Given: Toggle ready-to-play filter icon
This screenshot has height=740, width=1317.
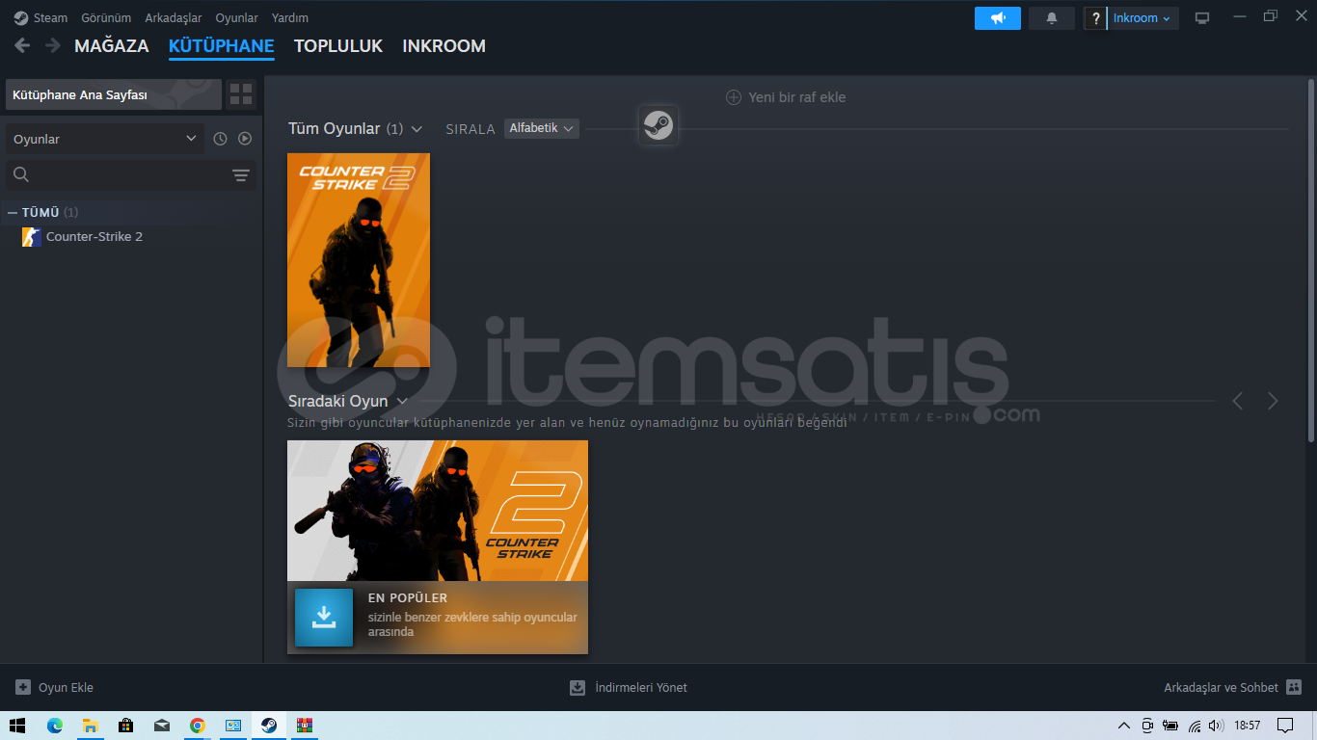Looking at the screenshot, I should point(245,139).
